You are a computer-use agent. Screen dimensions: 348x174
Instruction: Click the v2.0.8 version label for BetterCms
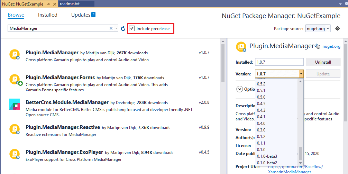204,102
